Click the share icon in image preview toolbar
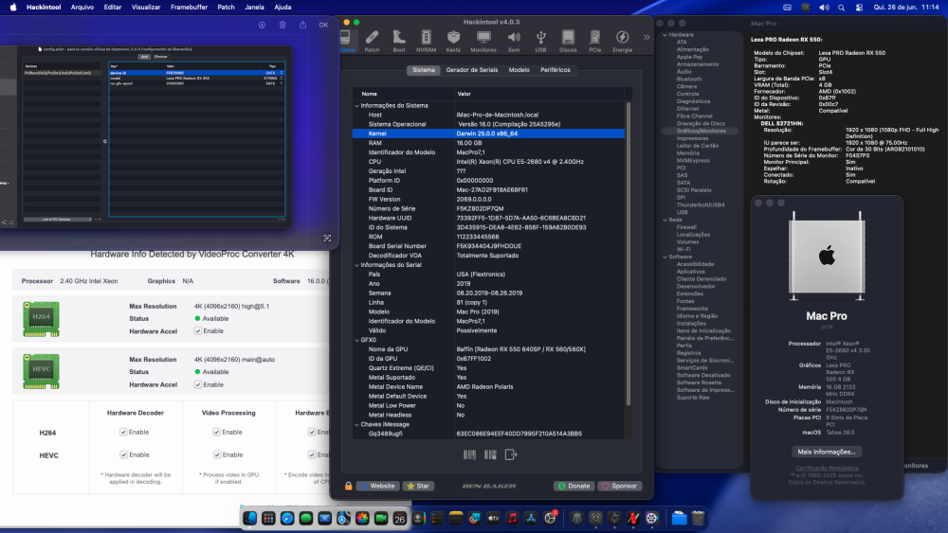This screenshot has width=948, height=533. (x=303, y=25)
